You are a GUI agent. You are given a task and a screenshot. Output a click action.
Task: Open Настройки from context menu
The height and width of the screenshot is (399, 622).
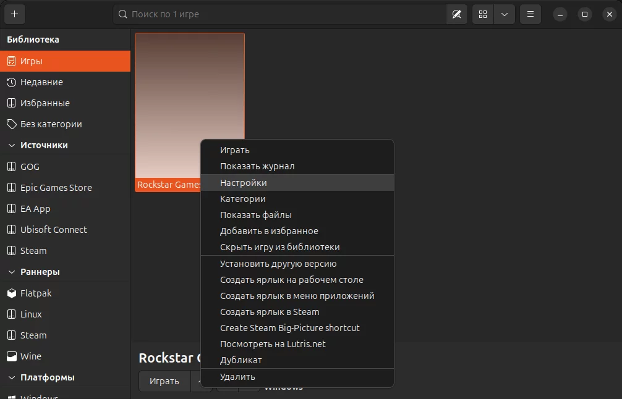[x=297, y=183]
